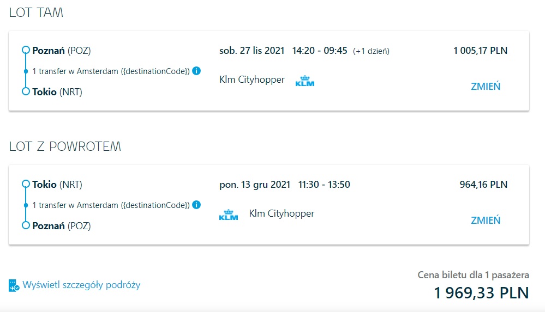The width and height of the screenshot is (545, 312).
Task: Click Tokio departure circle marker in return route
Action: [26, 184]
